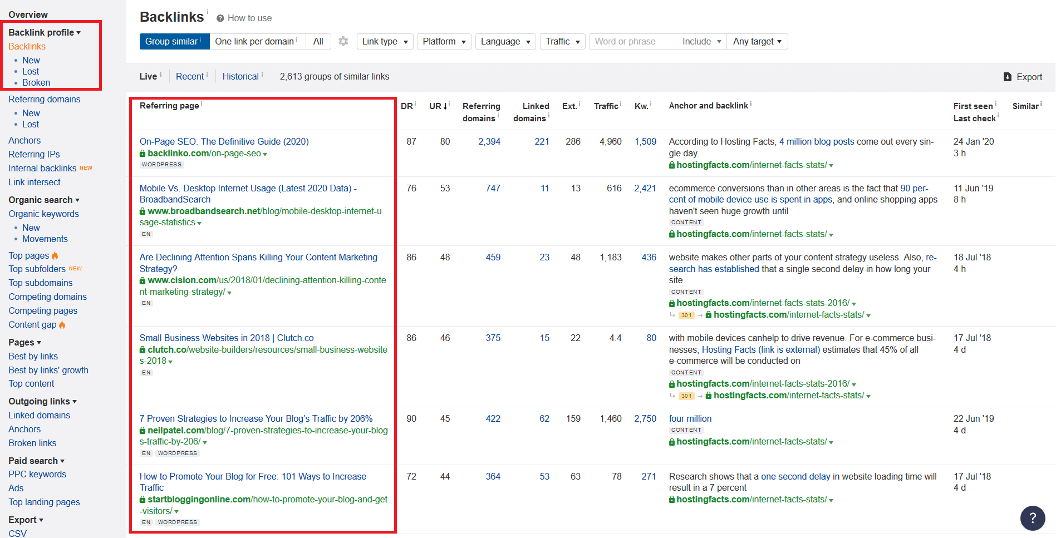Click the WORDPRESS tag under backlinko.com

click(x=161, y=165)
